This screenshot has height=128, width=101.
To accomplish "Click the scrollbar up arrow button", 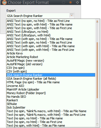I will [x=97, y=22].
